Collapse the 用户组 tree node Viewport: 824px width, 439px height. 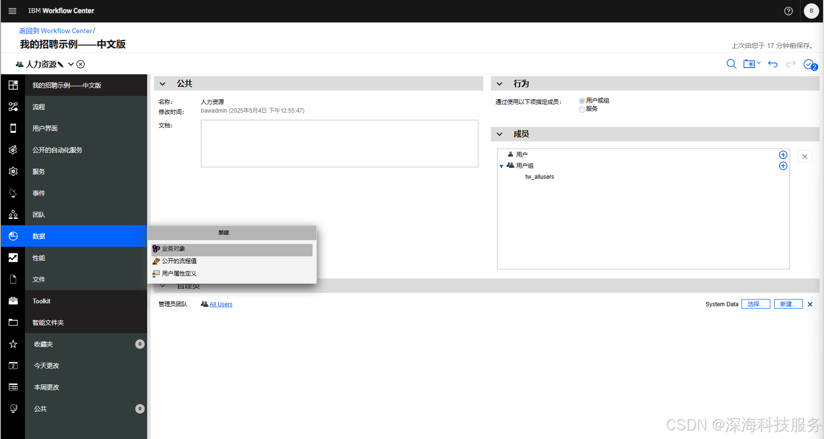[x=501, y=166]
